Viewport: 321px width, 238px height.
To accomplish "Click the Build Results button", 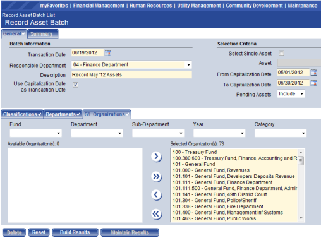I will tap(75, 232).
